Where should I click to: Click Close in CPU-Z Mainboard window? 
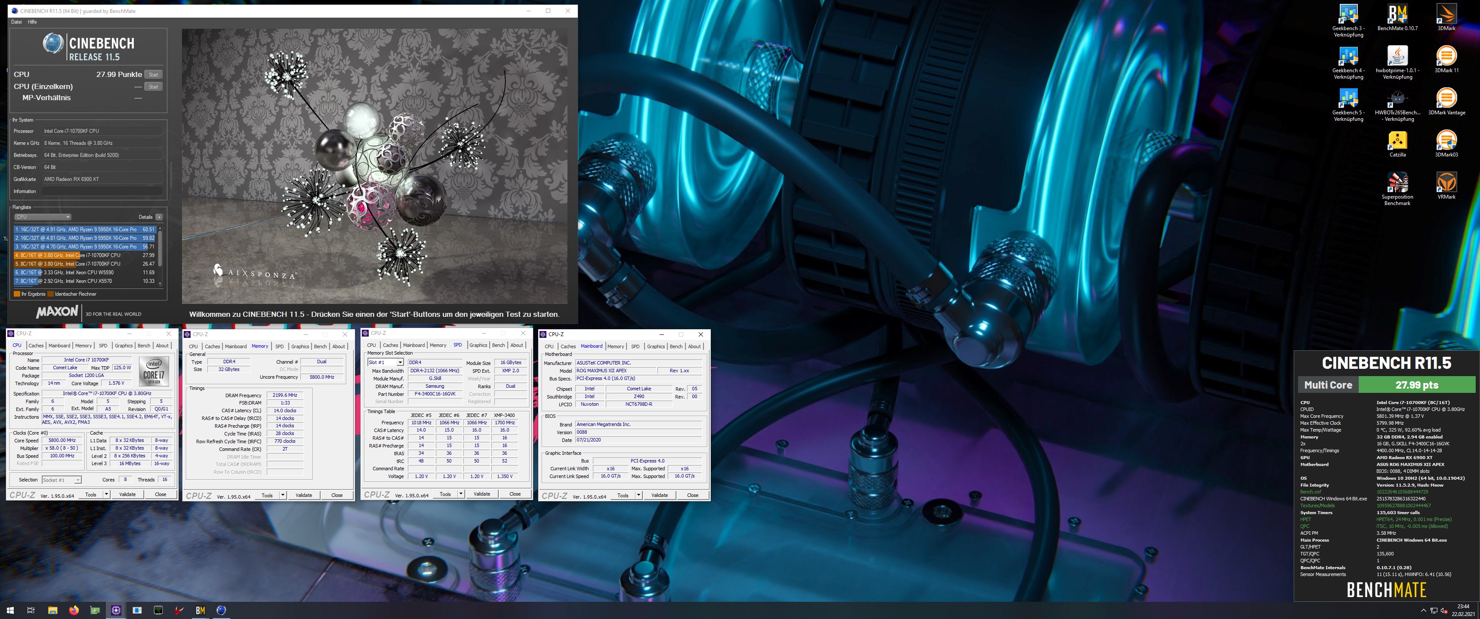693,495
